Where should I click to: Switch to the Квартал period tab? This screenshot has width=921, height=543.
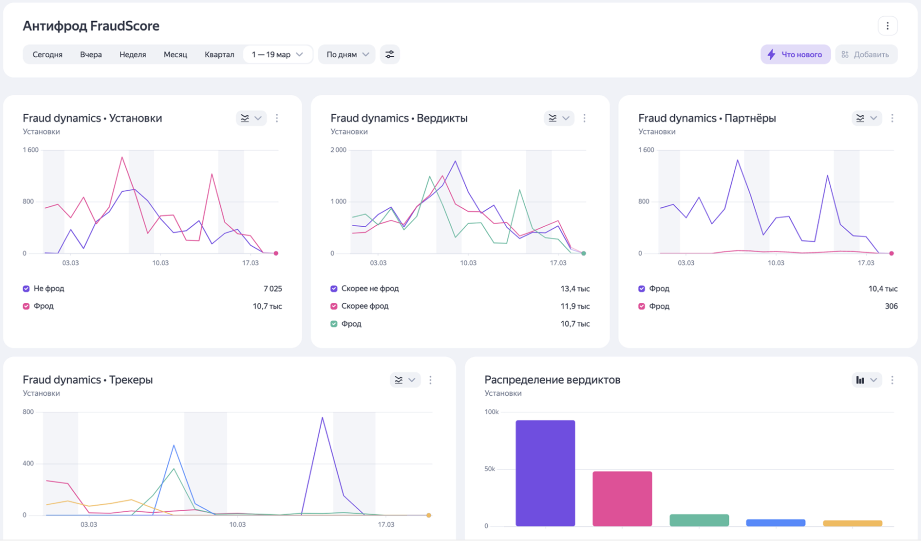[219, 54]
